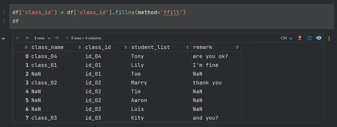Open the 8 rows page size dropdown
337x127 pixels.
click(x=42, y=38)
